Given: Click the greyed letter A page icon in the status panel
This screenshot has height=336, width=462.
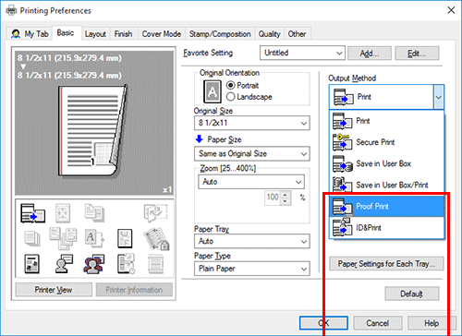Looking at the screenshot, I should coord(94,238).
